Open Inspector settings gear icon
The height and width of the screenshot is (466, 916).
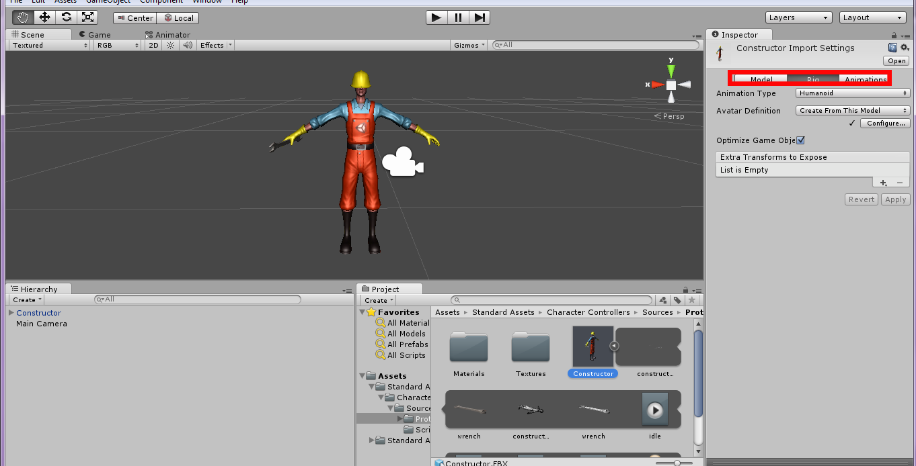coord(904,48)
